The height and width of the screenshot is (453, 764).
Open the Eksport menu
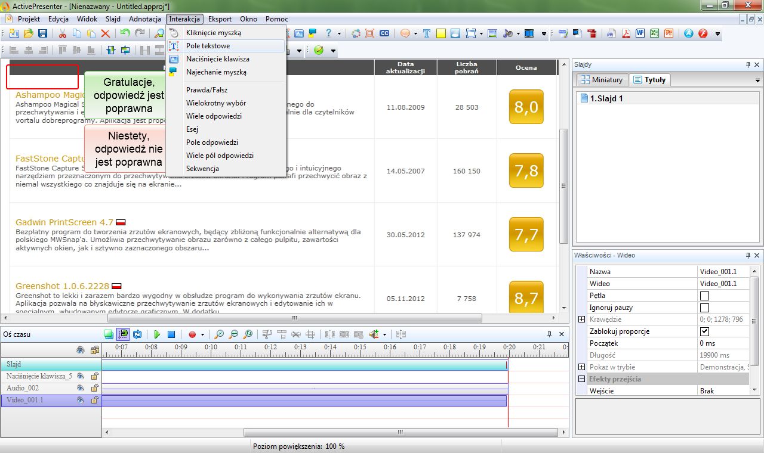pyautogui.click(x=220, y=19)
